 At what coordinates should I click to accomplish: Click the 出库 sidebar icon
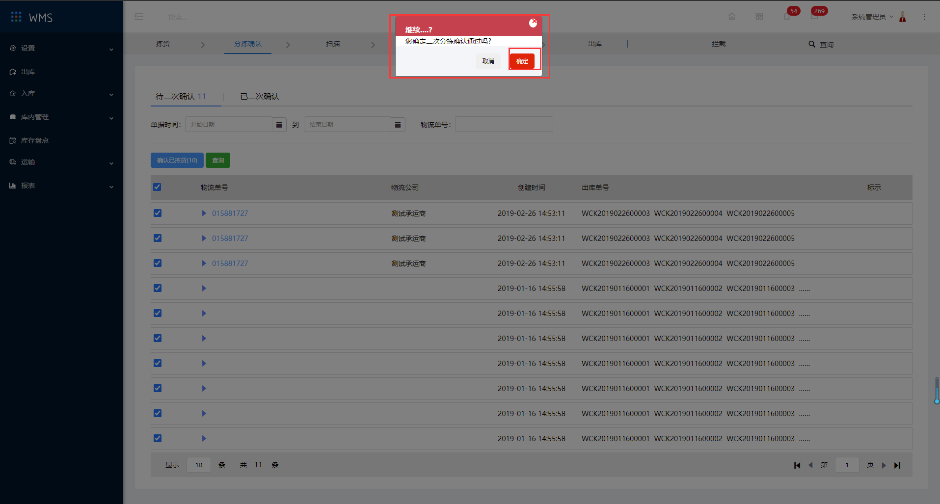(x=13, y=72)
